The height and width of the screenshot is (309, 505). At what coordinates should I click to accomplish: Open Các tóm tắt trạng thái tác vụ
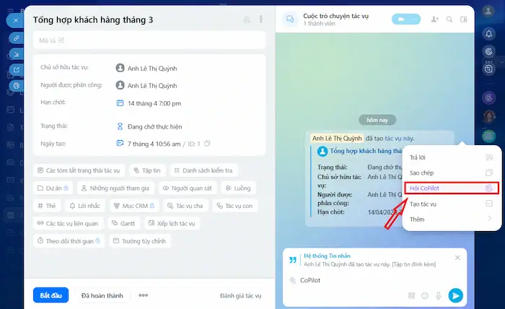[79, 170]
